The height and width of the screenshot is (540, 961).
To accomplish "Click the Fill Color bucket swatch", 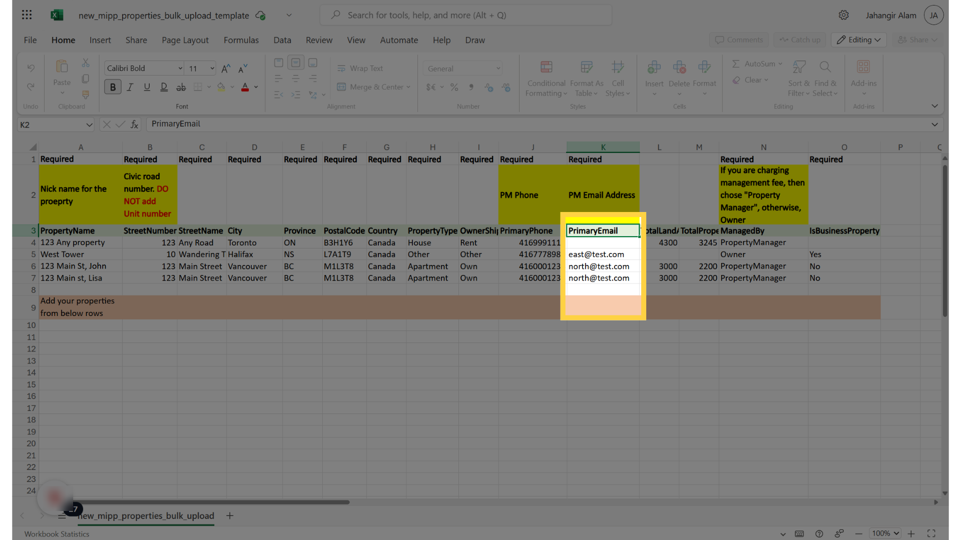I will click(x=221, y=87).
